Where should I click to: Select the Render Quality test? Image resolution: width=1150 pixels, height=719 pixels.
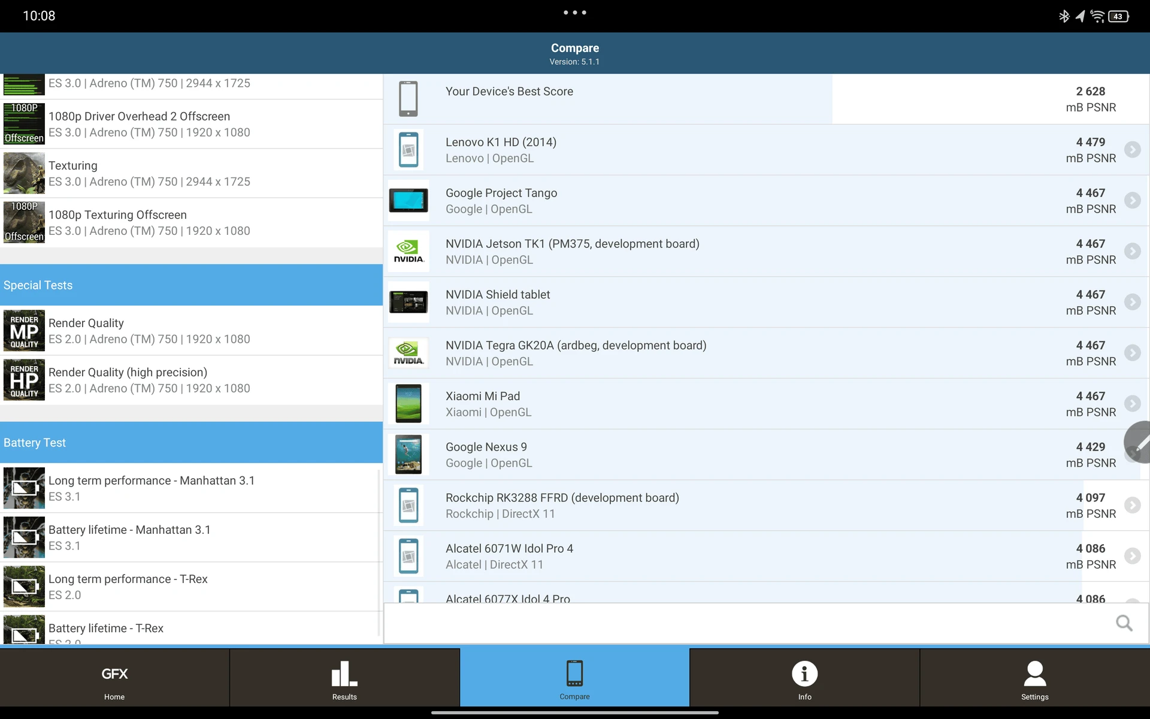pos(191,331)
